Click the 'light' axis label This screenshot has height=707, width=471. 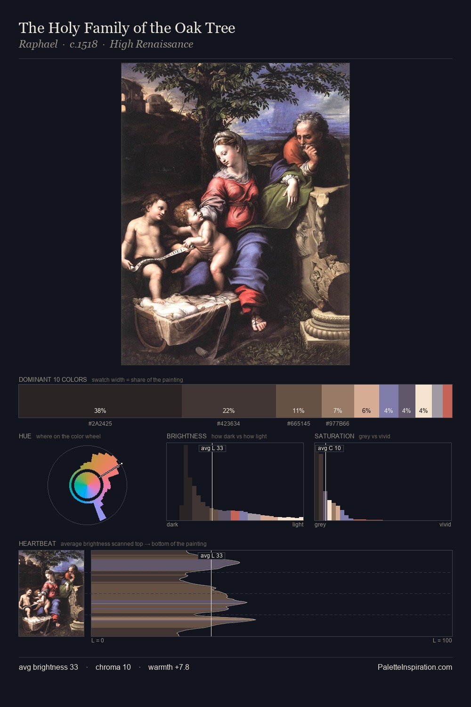point(298,525)
